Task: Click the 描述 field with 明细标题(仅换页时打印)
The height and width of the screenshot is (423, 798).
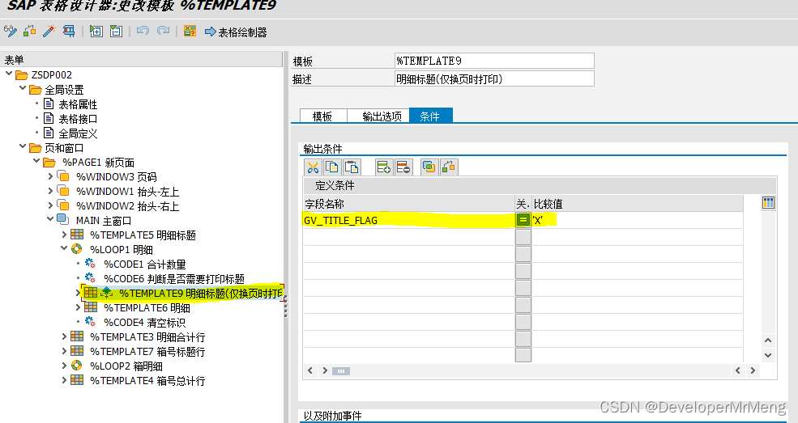Action: coord(494,79)
